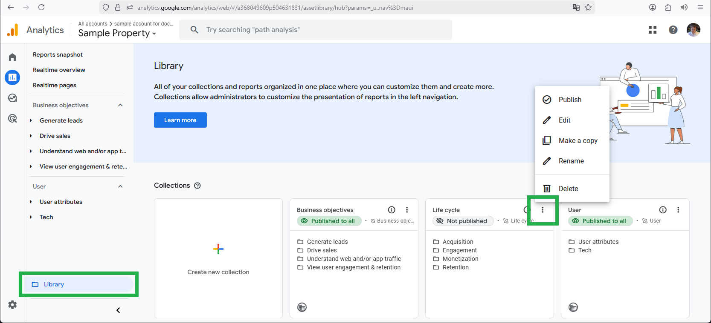The height and width of the screenshot is (323, 711).
Task: Click Create new collection card
Action: [218, 258]
